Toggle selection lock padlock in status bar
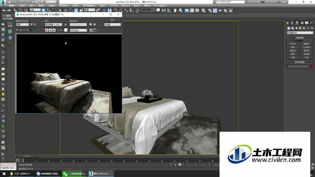This screenshot has width=315, height=177. point(175,164)
